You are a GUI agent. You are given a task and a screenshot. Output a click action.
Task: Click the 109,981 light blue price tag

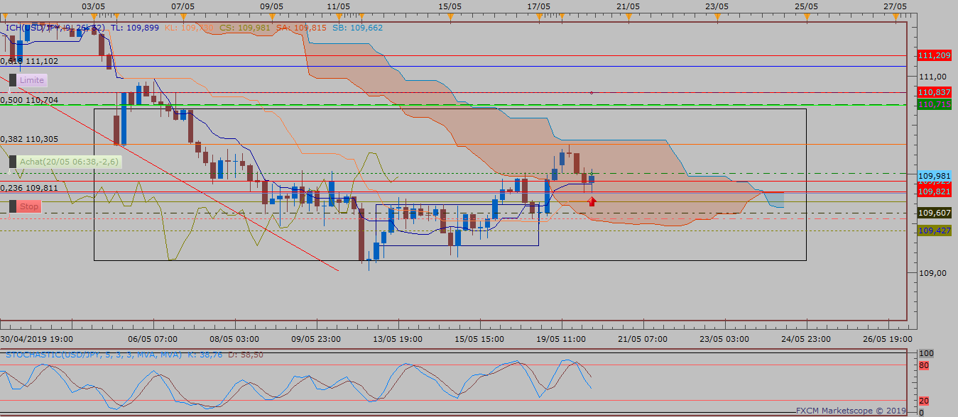tap(935, 175)
